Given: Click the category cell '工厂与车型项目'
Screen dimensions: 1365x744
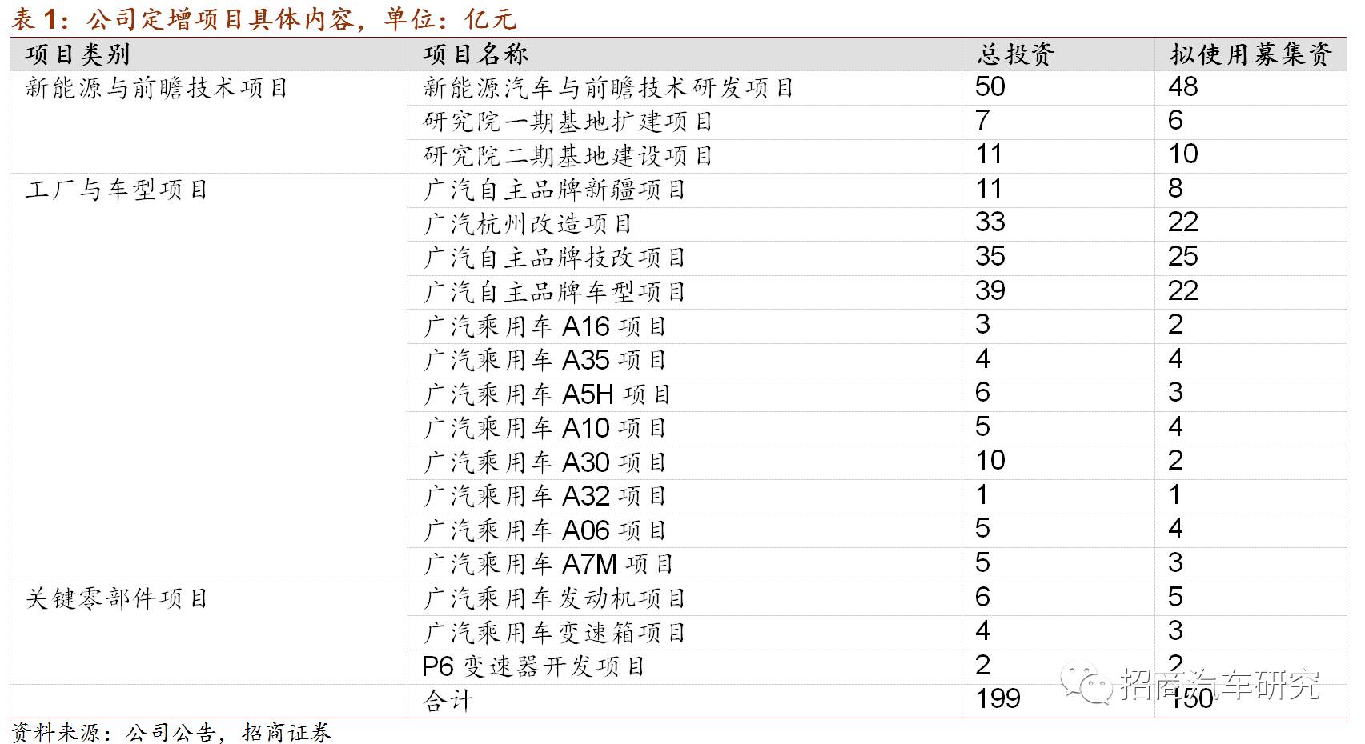Looking at the screenshot, I should (x=116, y=190).
